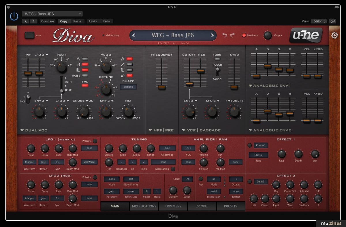Click the previous setting chevron in header

pos(26,21)
